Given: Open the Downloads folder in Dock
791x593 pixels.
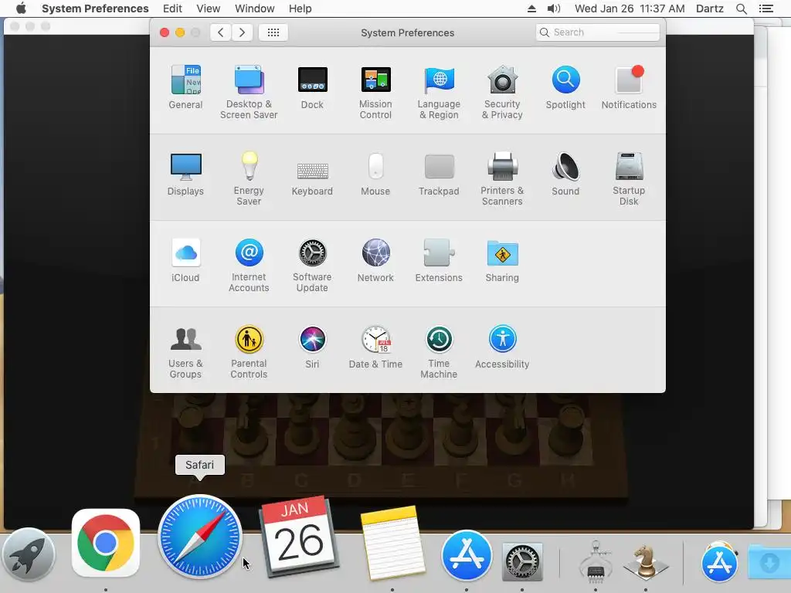Looking at the screenshot, I should pyautogui.click(x=769, y=561).
